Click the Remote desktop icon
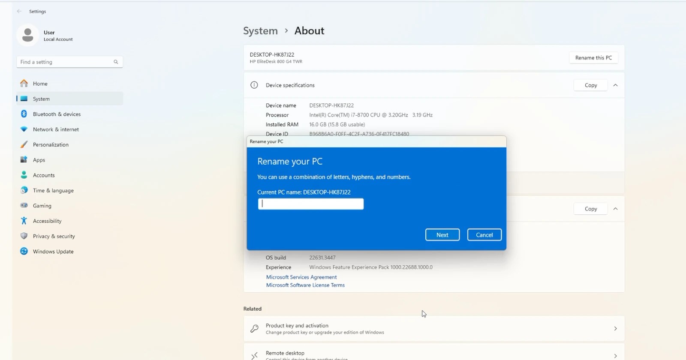Image resolution: width=686 pixels, height=360 pixels. [x=254, y=356]
